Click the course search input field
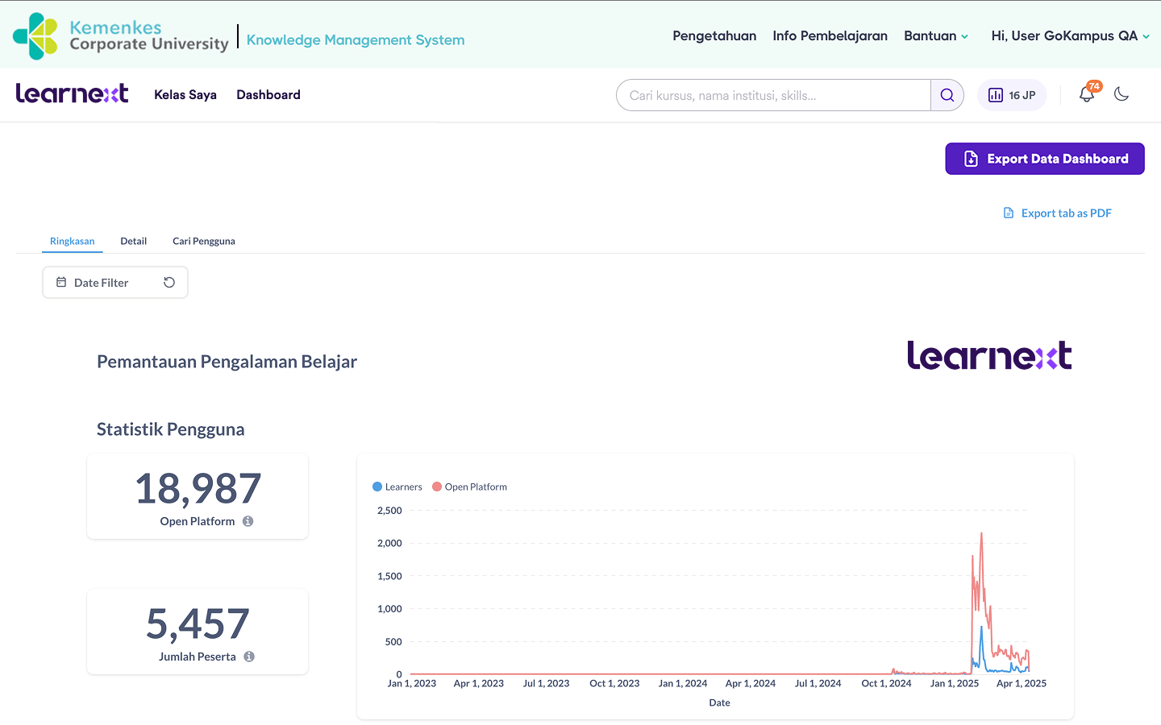Screen dimensions: 1161x725 pyautogui.click(x=774, y=95)
